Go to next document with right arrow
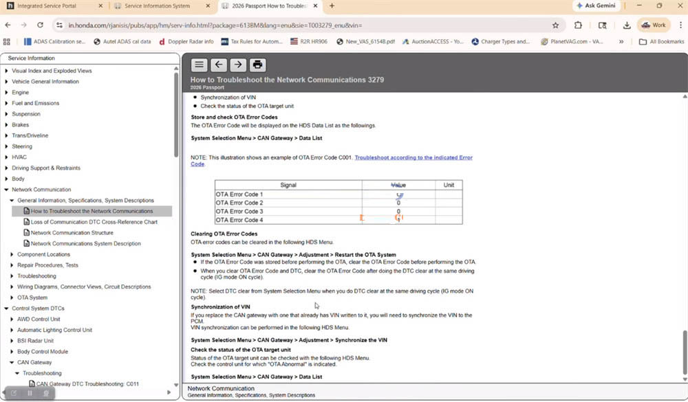 [x=238, y=65]
